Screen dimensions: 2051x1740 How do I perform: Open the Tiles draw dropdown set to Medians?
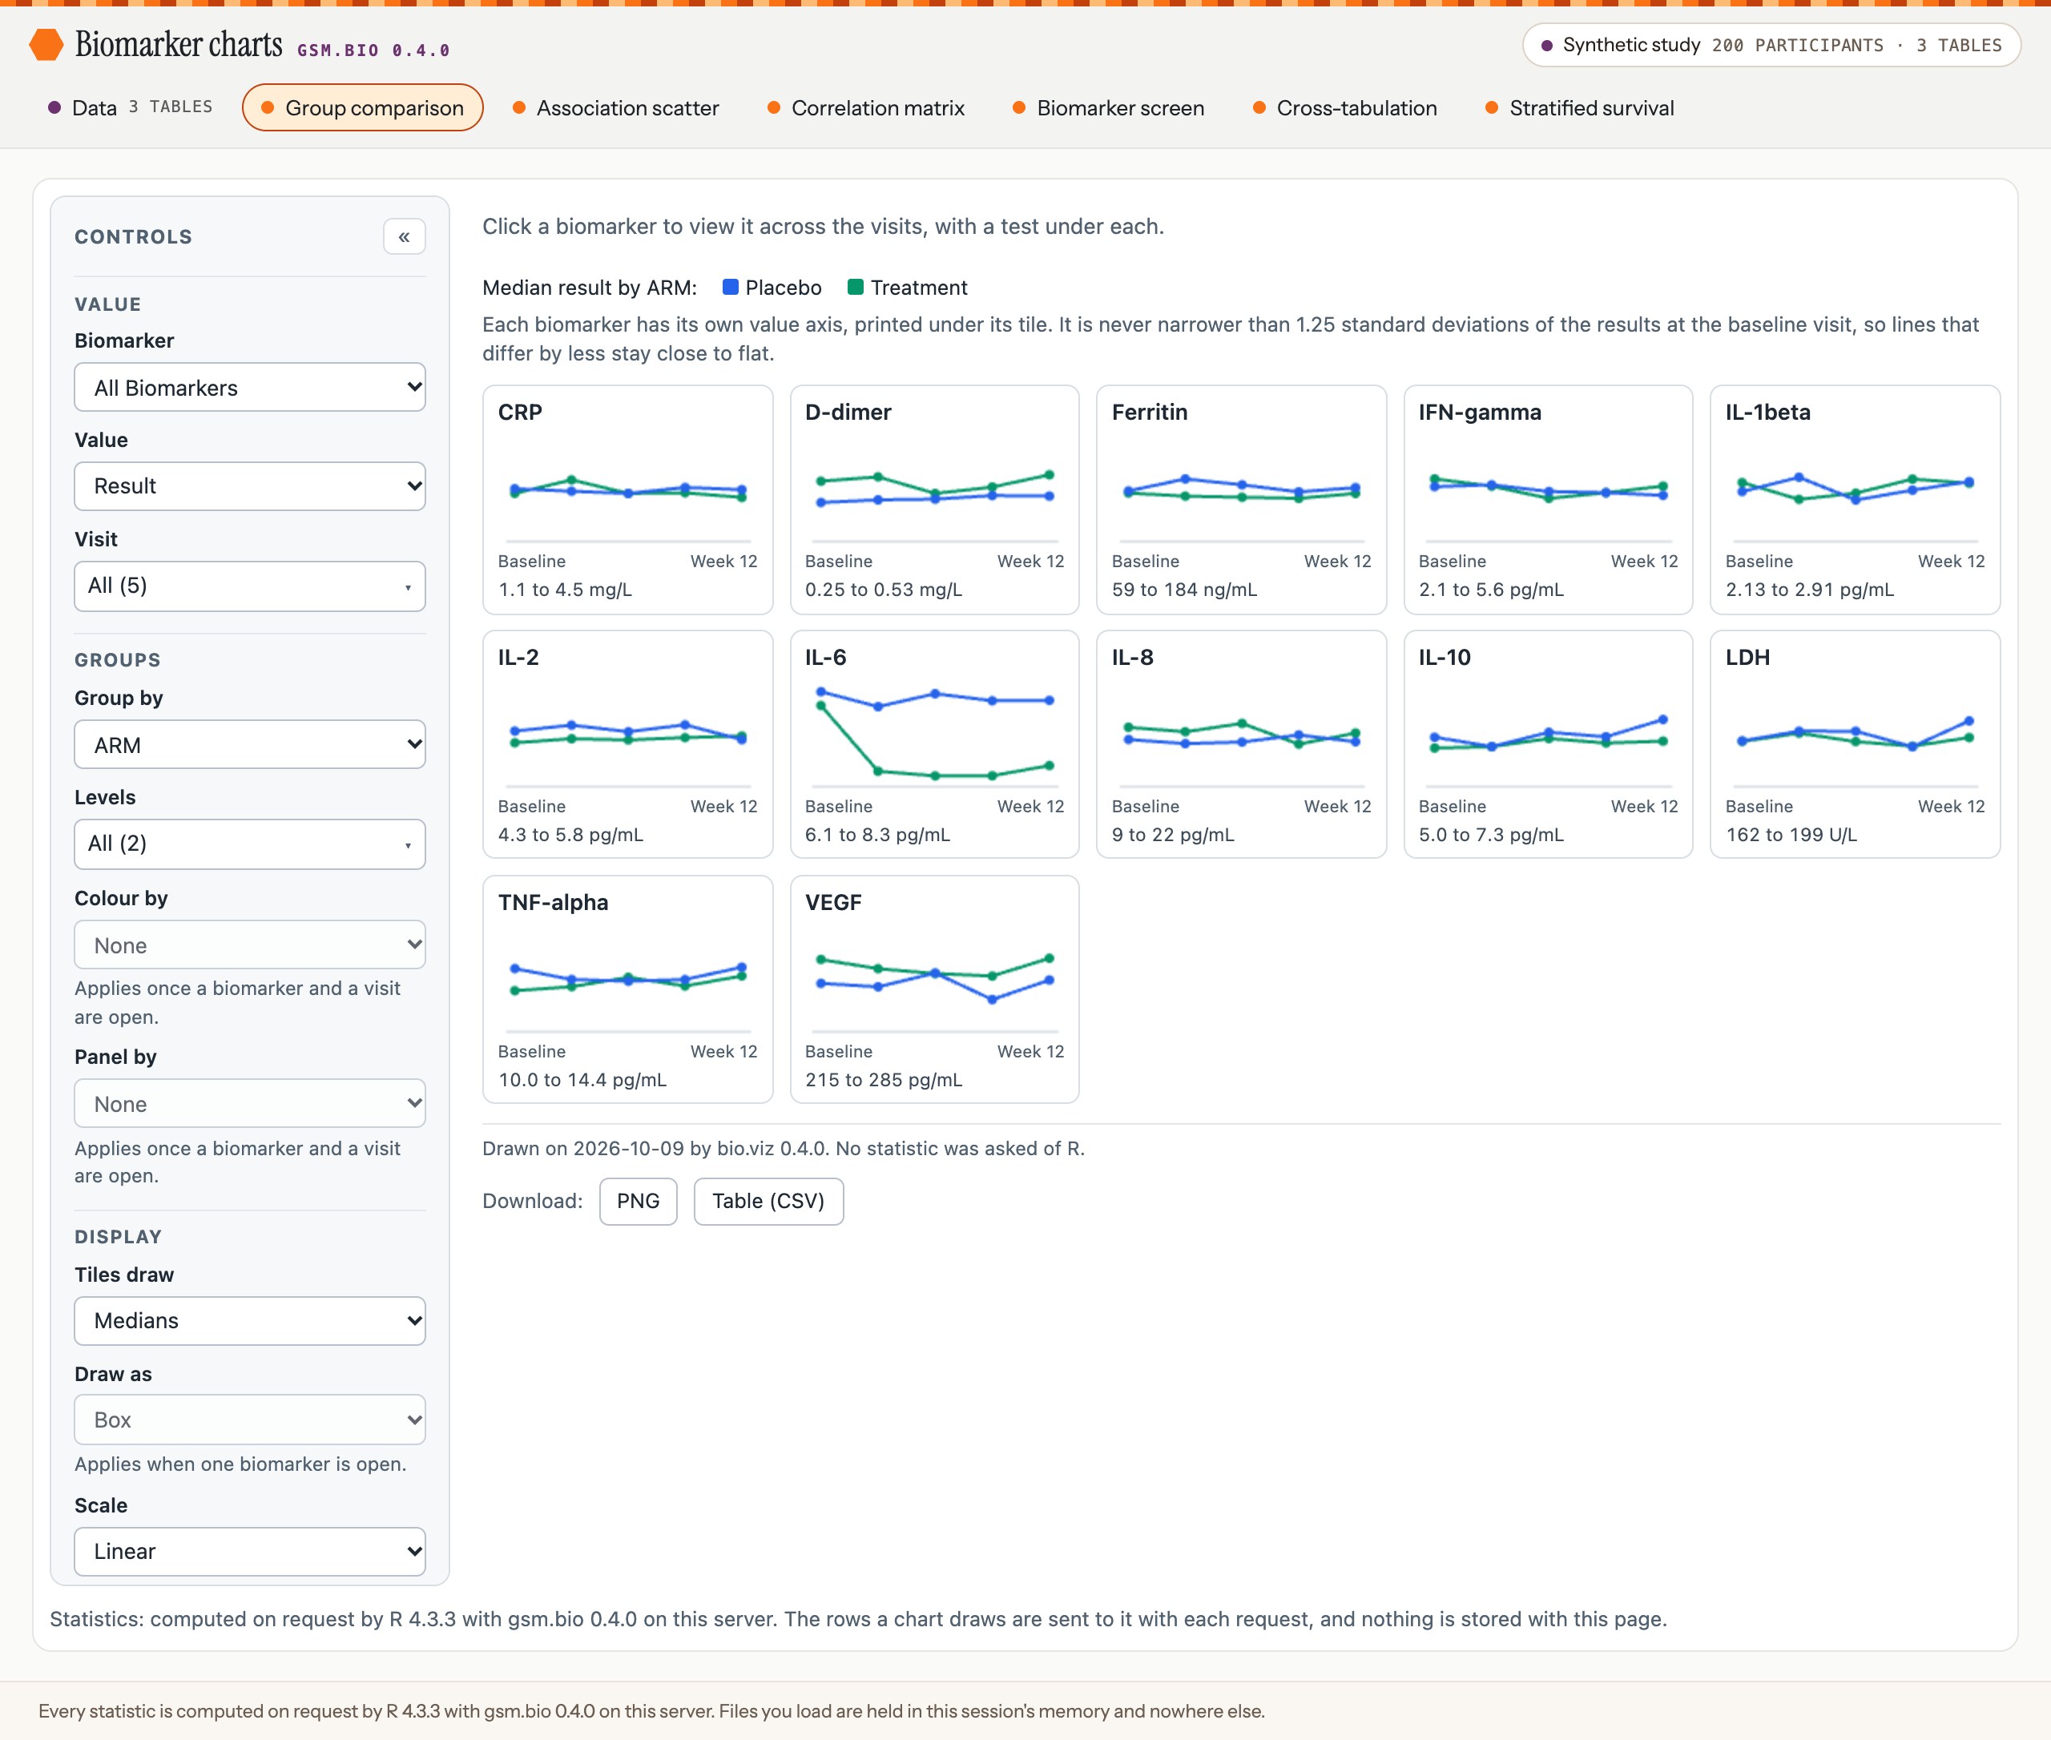250,1321
